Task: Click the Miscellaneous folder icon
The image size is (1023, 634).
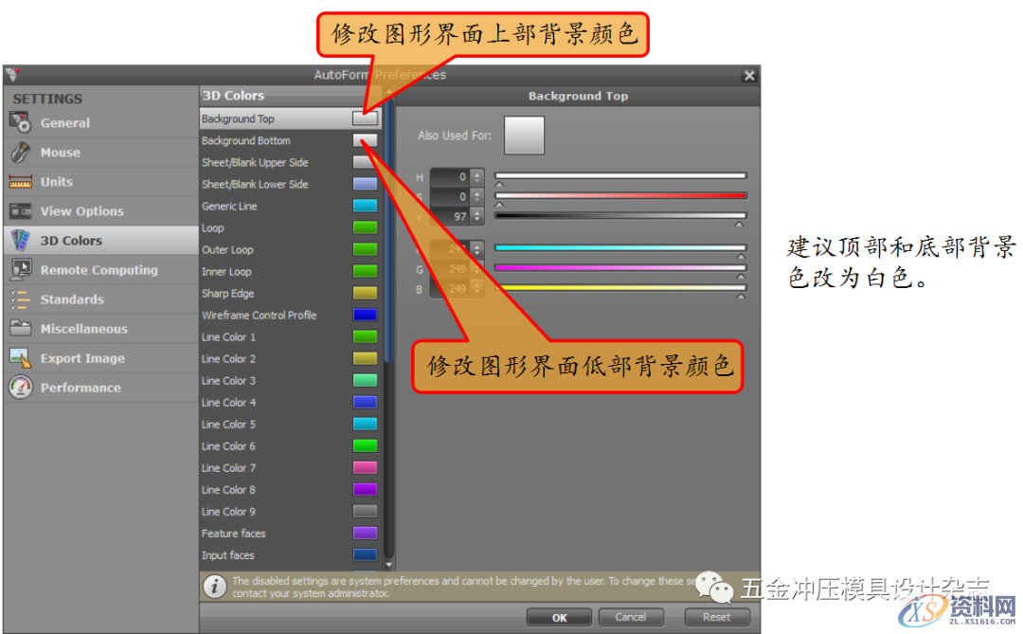Action: point(20,328)
